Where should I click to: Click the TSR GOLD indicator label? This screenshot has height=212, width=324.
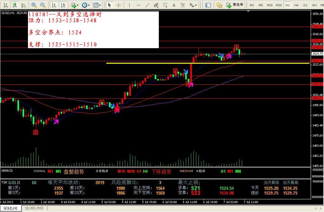click(x=11, y=183)
